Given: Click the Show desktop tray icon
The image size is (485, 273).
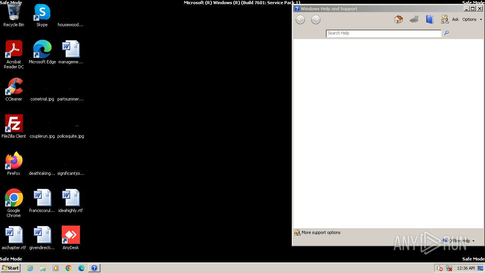Looking at the screenshot, I should pyautogui.click(x=481, y=268).
